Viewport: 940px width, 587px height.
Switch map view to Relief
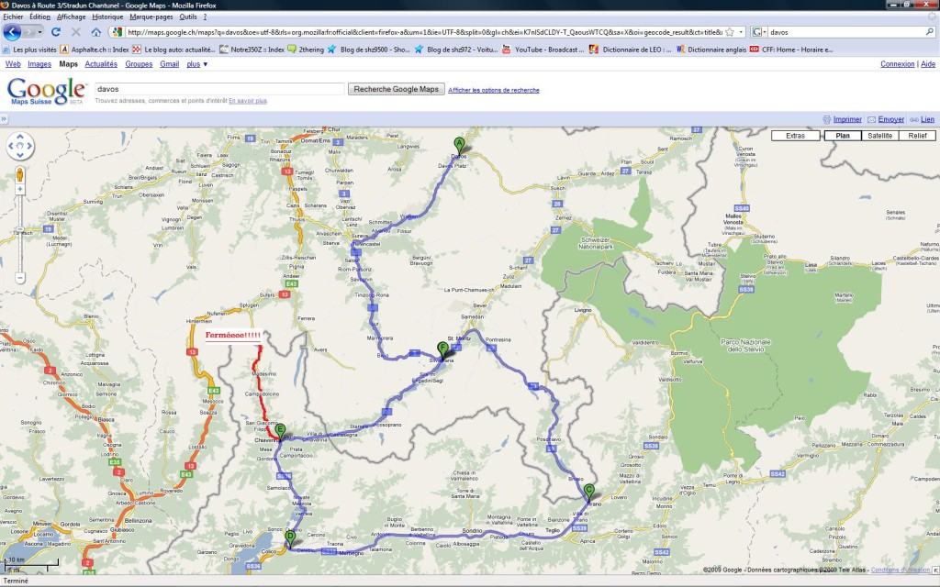click(917, 136)
